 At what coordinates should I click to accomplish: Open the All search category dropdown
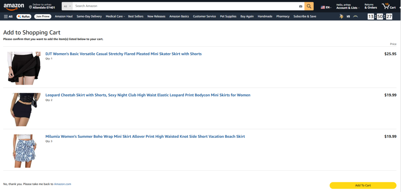click(67, 6)
